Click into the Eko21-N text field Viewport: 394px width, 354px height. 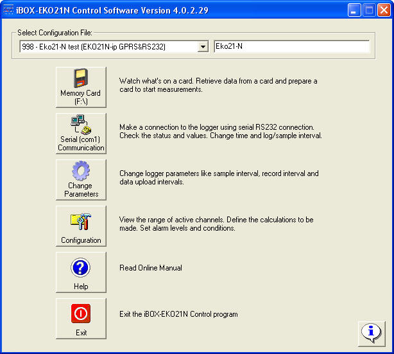point(291,46)
